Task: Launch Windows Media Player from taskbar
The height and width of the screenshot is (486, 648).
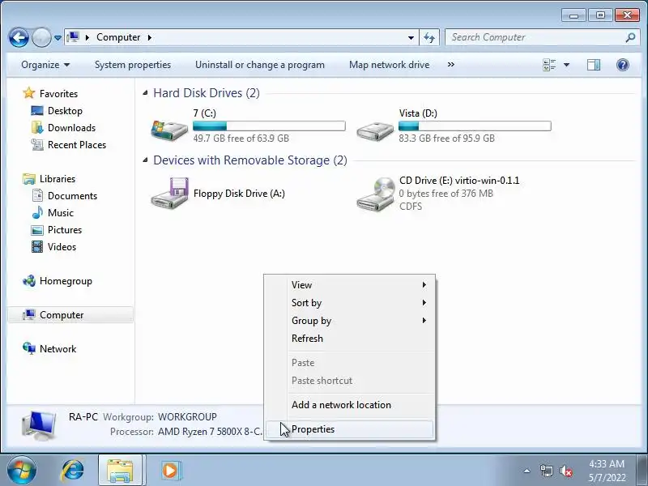Action: (x=170, y=471)
